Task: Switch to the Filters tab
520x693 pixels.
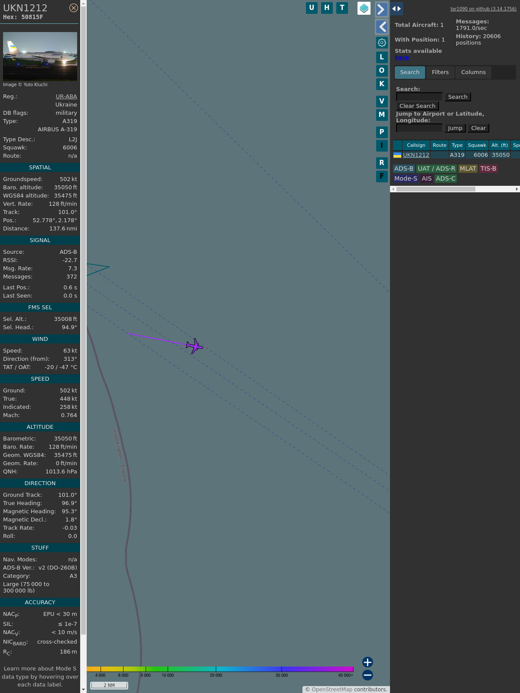Action: pos(440,72)
